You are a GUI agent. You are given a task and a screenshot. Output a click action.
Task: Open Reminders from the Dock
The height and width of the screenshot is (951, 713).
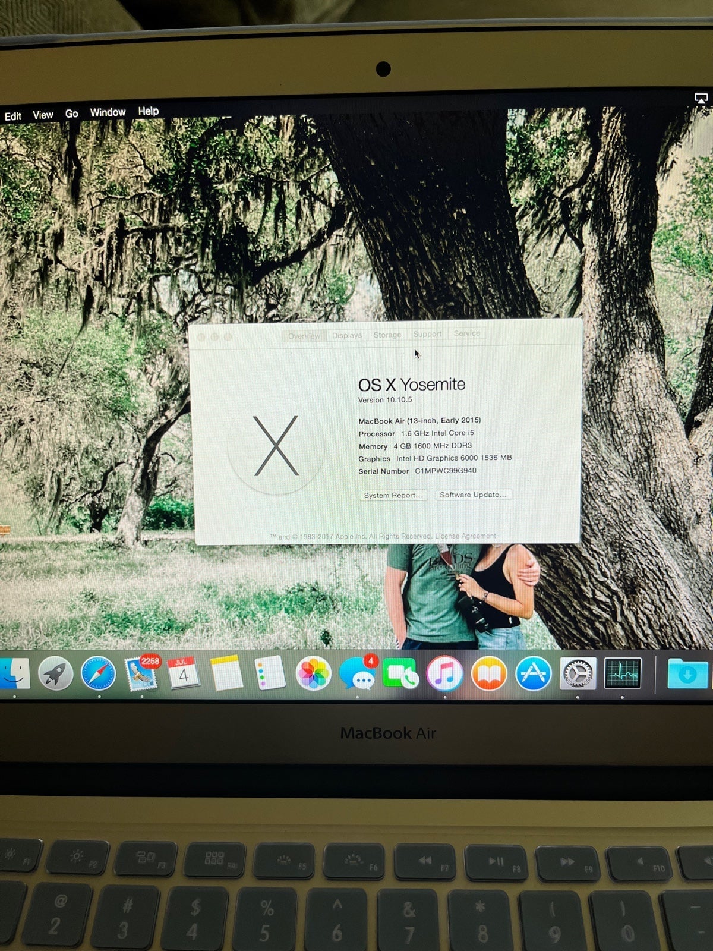pyautogui.click(x=270, y=673)
